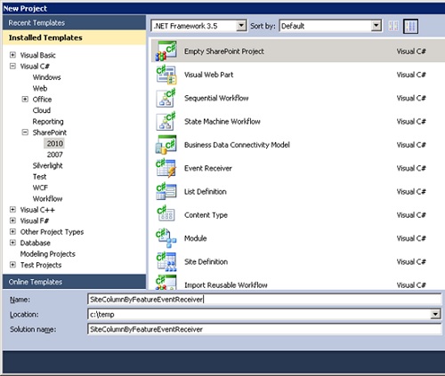Collapse the Visual C# tree node
Viewport: 445px width, 376px height.
[12, 66]
